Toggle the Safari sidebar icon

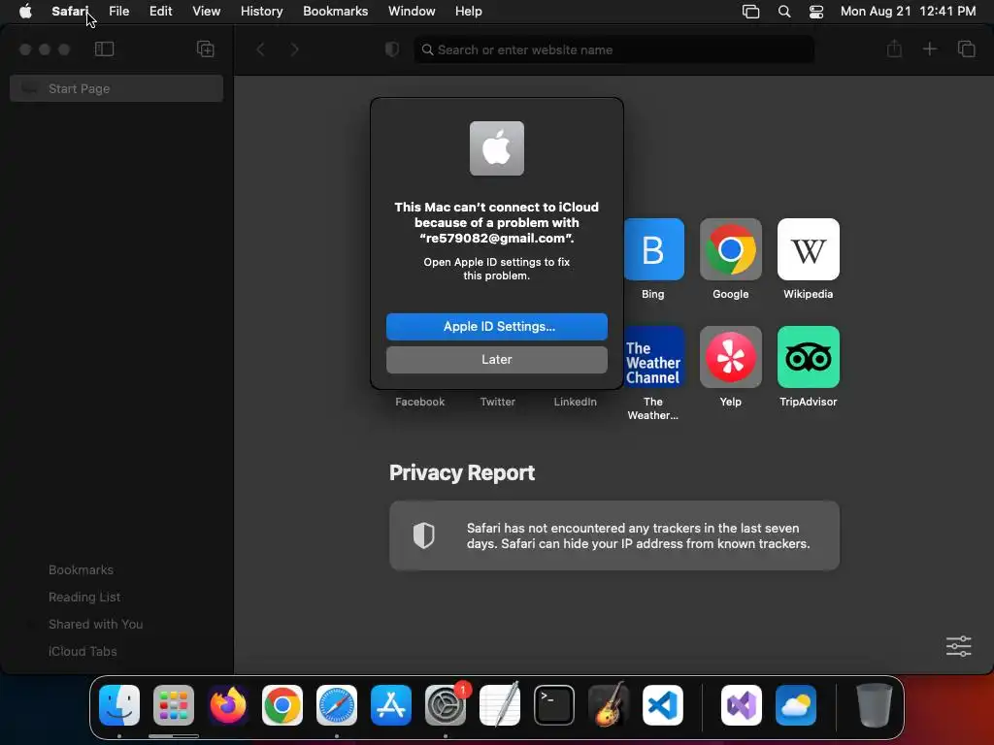pyautogui.click(x=104, y=49)
